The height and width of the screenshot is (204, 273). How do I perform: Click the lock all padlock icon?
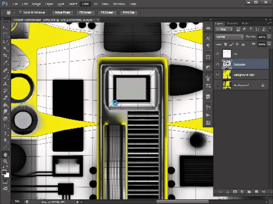(x=243, y=44)
